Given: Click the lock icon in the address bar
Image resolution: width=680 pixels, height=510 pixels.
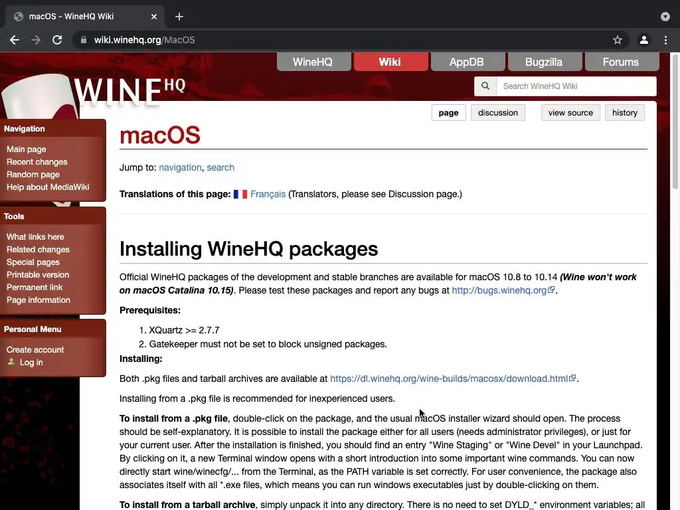Looking at the screenshot, I should click(x=84, y=40).
